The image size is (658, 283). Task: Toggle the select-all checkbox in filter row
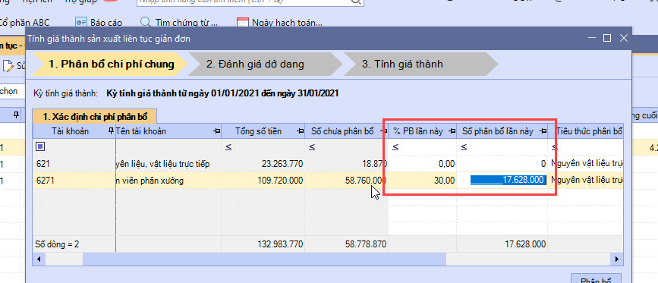40,146
